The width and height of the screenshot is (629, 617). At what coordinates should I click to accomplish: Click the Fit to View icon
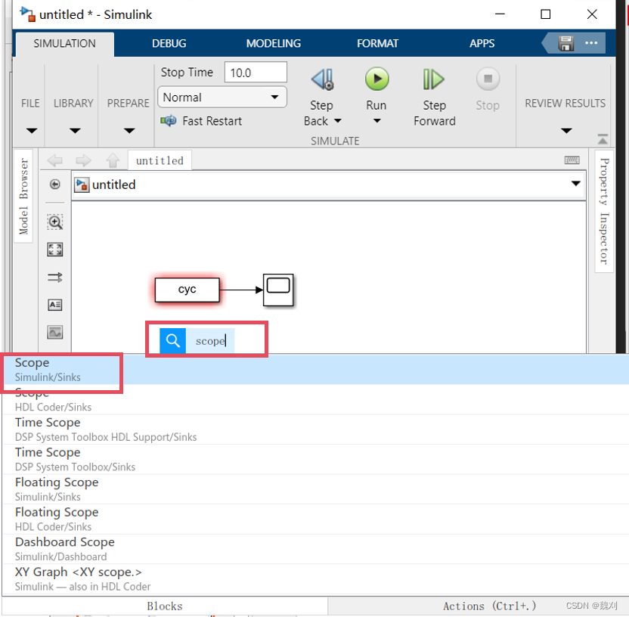tap(55, 250)
